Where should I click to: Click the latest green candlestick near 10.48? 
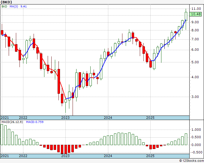pyautogui.click(x=186, y=16)
